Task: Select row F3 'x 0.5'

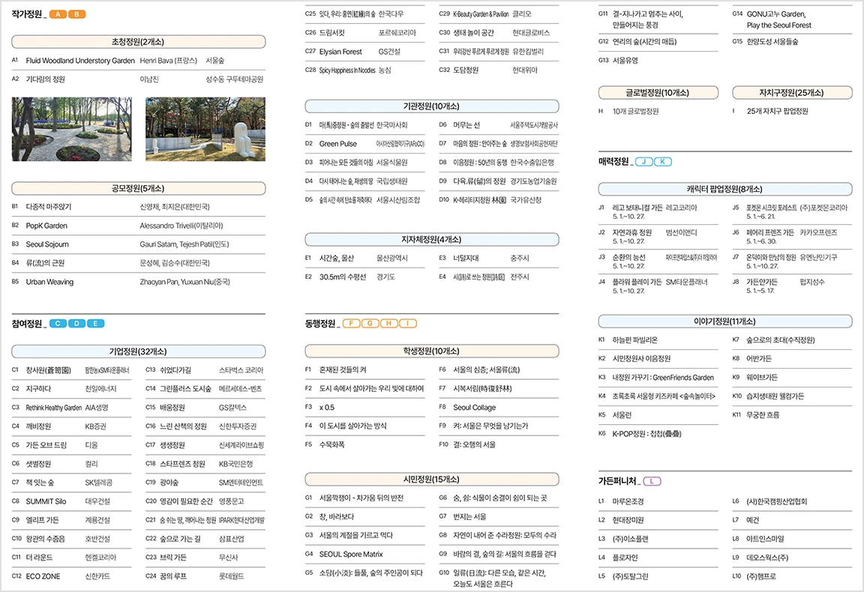Action: (364, 408)
